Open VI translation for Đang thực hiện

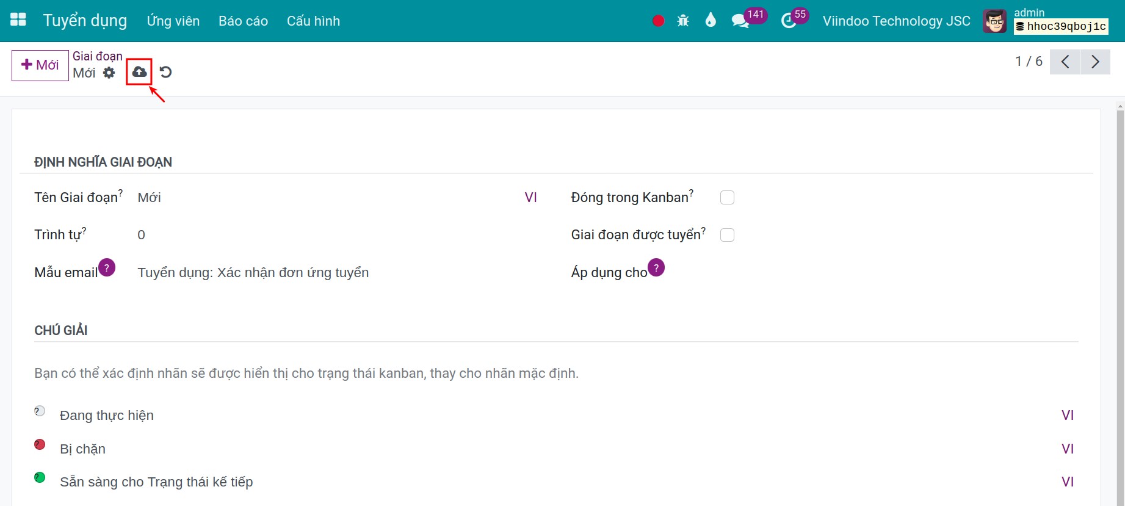(x=1067, y=415)
